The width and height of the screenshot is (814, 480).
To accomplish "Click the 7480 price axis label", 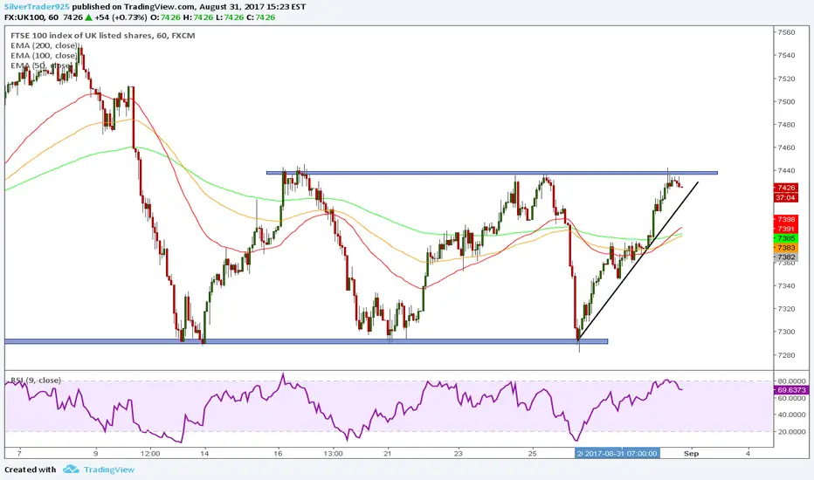I will [786, 125].
